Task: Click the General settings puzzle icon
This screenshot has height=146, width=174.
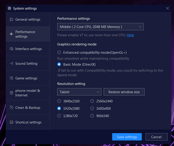Action: pos(11,19)
